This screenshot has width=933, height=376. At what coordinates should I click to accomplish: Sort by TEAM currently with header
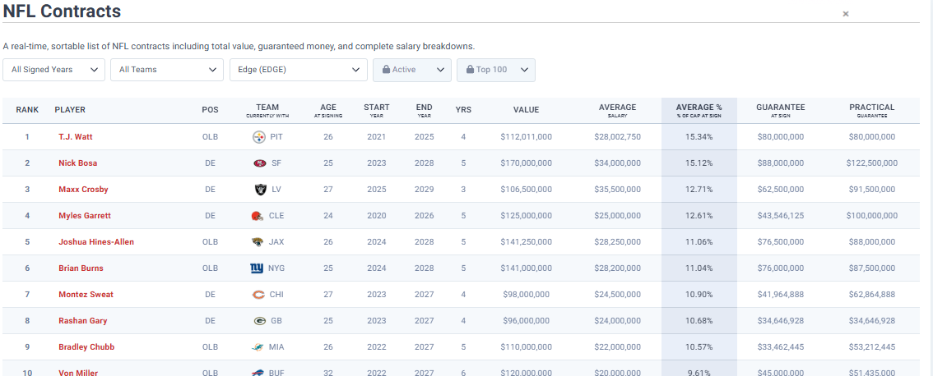pos(267,111)
